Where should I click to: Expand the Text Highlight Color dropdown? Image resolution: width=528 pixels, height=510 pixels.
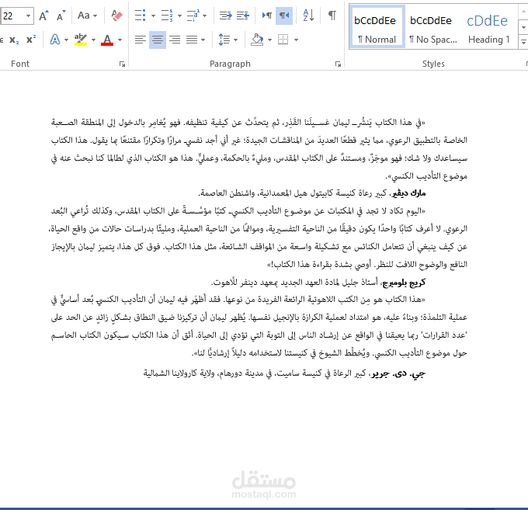pyautogui.click(x=93, y=40)
